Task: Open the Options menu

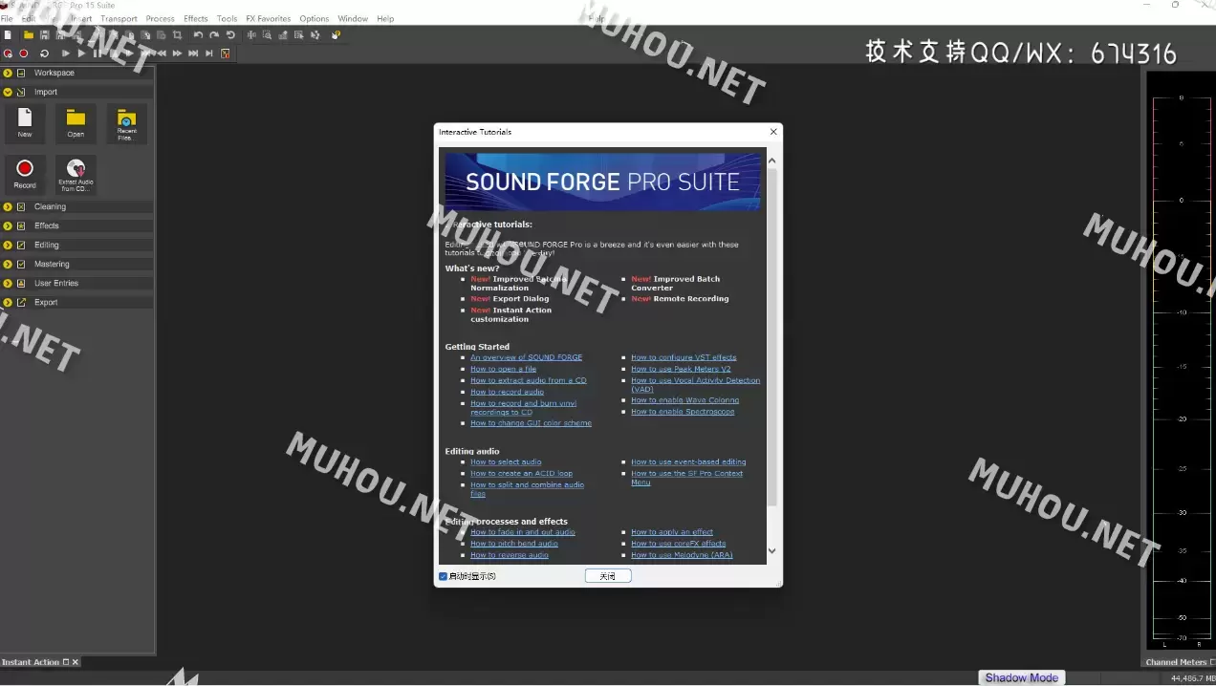Action: tap(315, 18)
